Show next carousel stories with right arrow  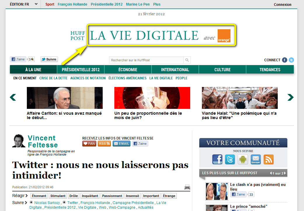[x=290, y=97]
